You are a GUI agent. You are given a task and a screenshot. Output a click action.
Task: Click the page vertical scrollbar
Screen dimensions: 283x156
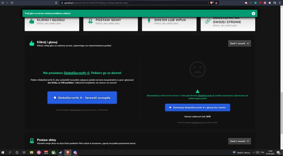tap(282, 113)
